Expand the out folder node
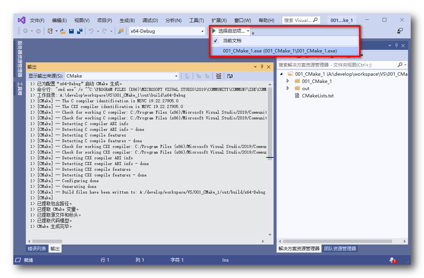This screenshot has width=424, height=278. 288,88
